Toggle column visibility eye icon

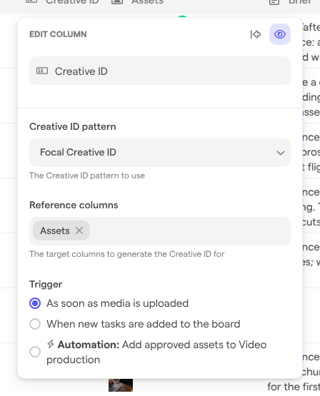tap(280, 34)
